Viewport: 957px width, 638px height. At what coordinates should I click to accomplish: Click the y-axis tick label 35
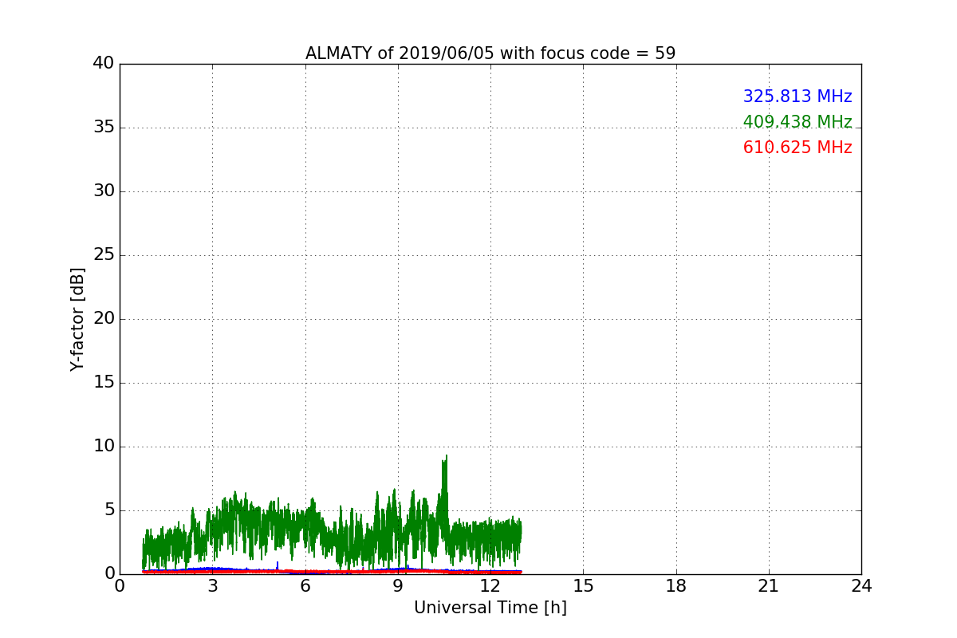[104, 128]
